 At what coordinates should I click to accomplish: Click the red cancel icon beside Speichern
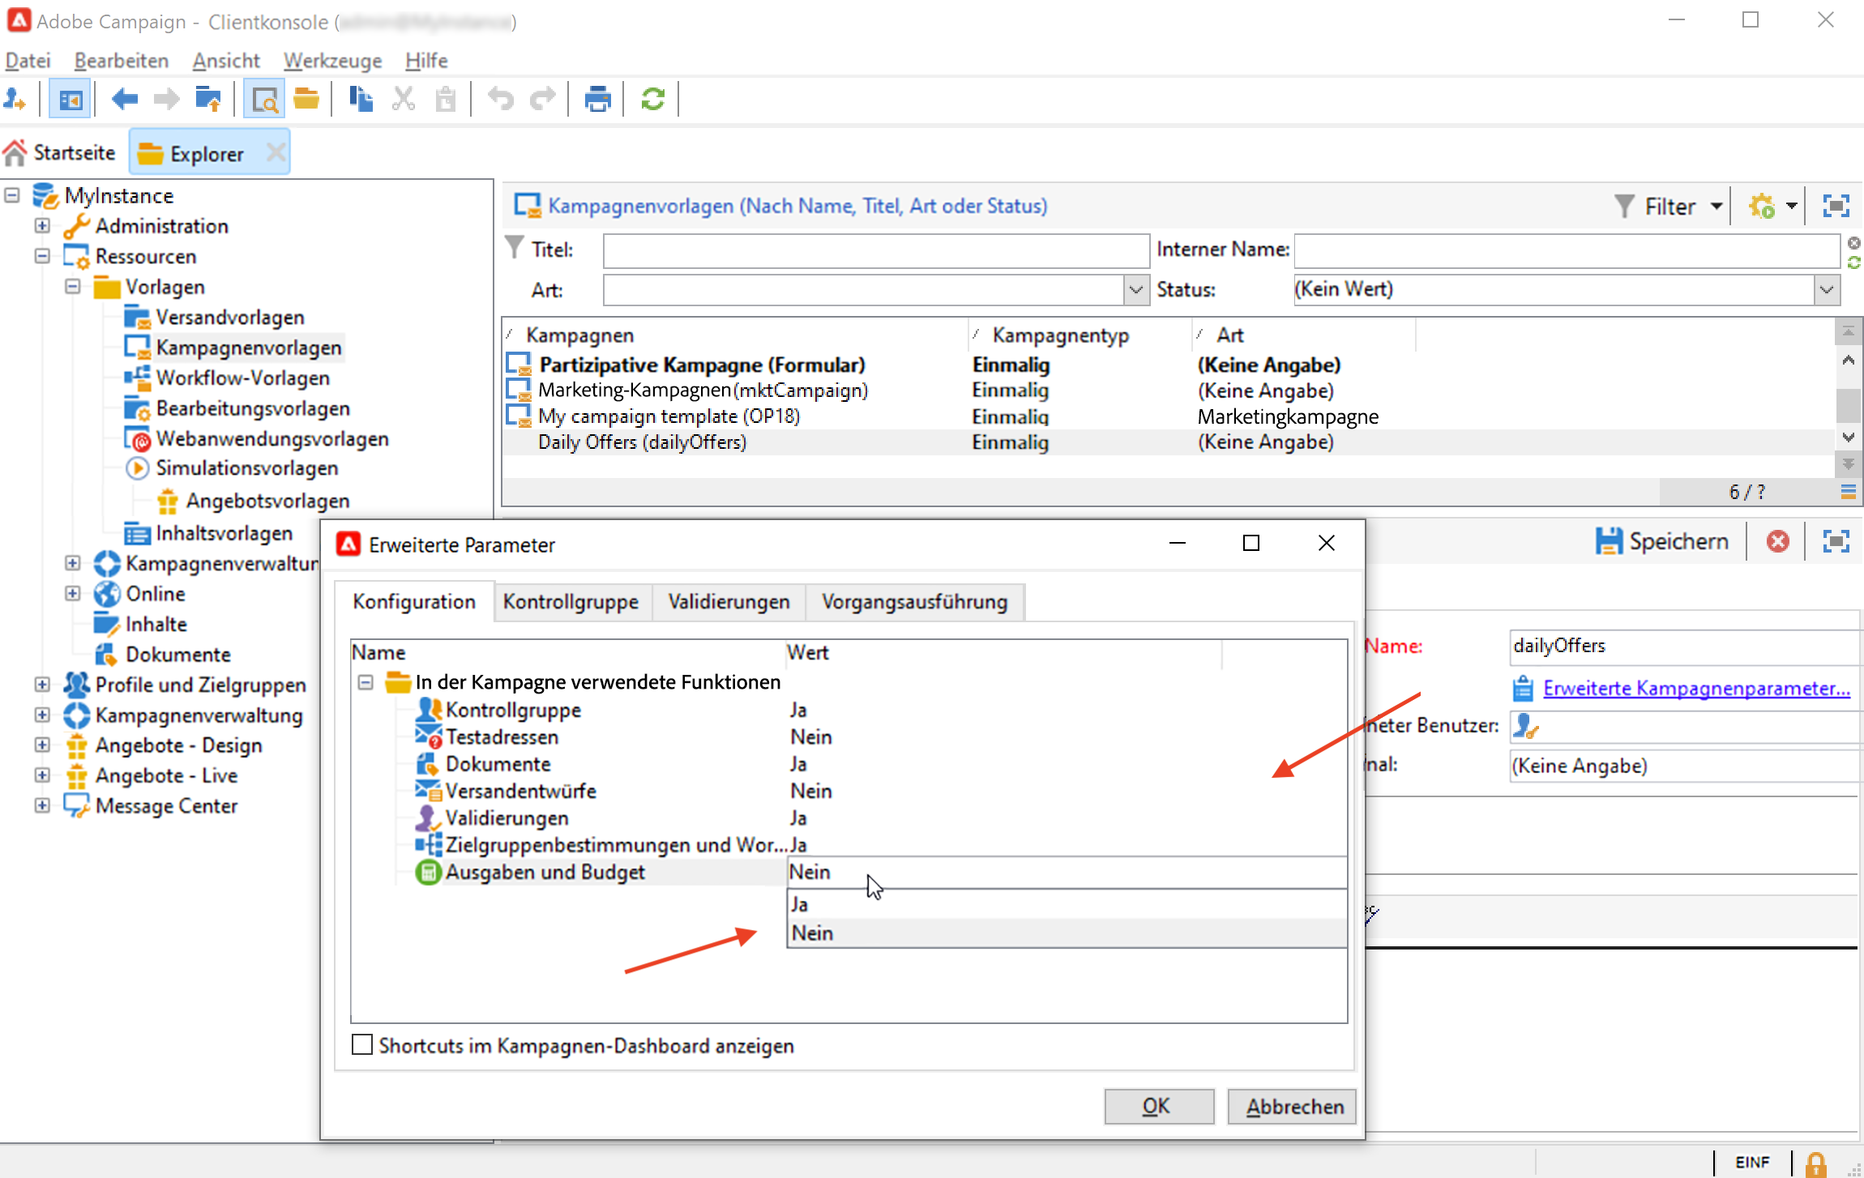1777,541
